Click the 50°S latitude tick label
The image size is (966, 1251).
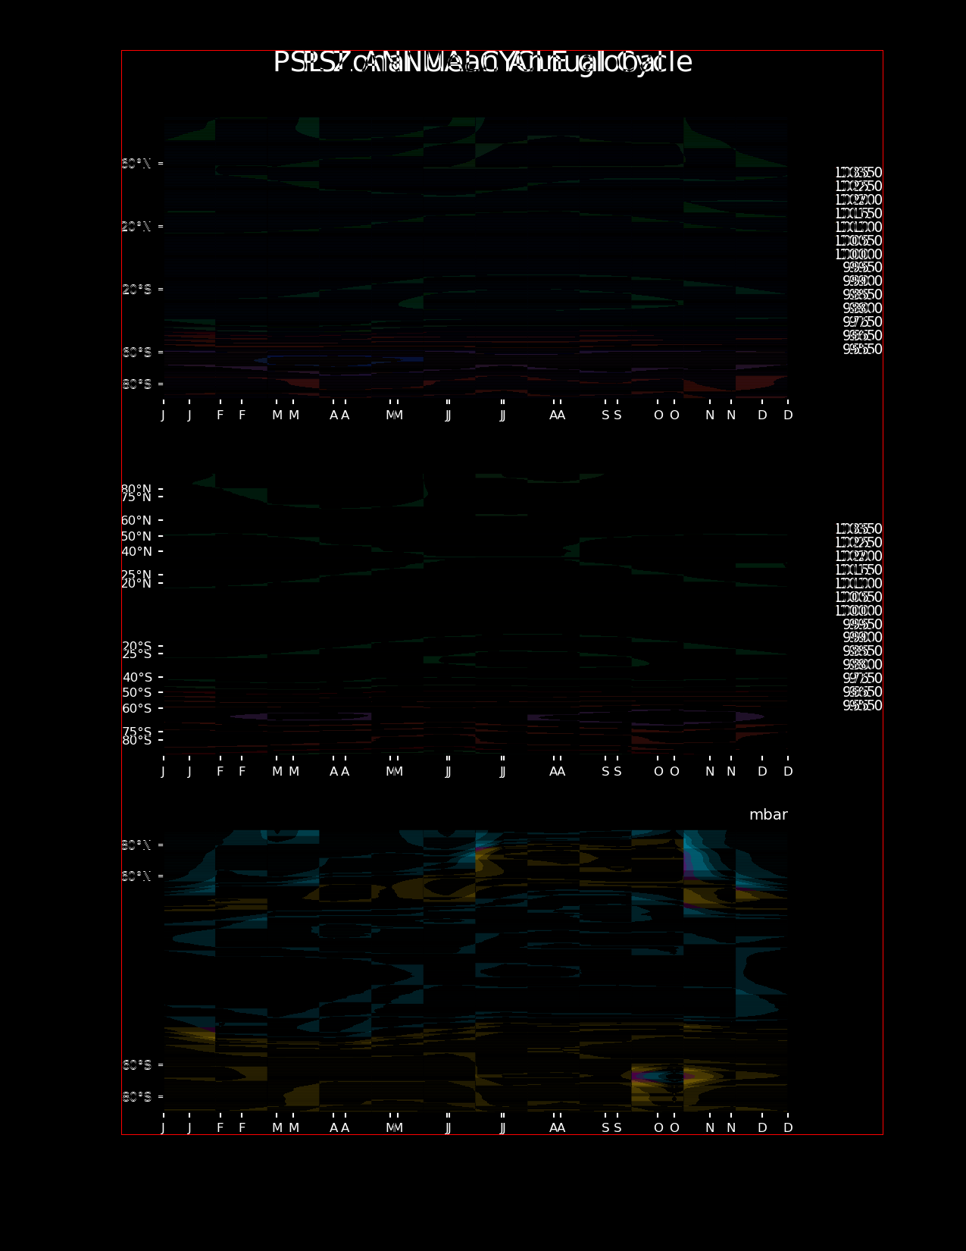[x=137, y=693]
